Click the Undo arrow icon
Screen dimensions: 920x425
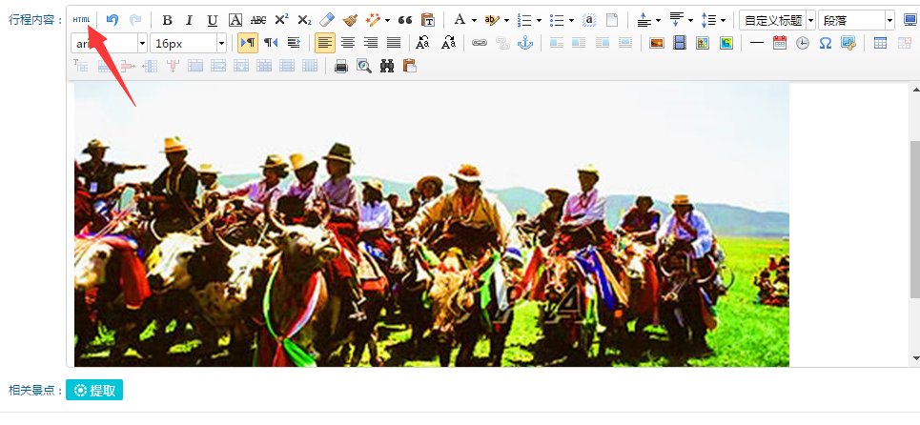[x=112, y=20]
